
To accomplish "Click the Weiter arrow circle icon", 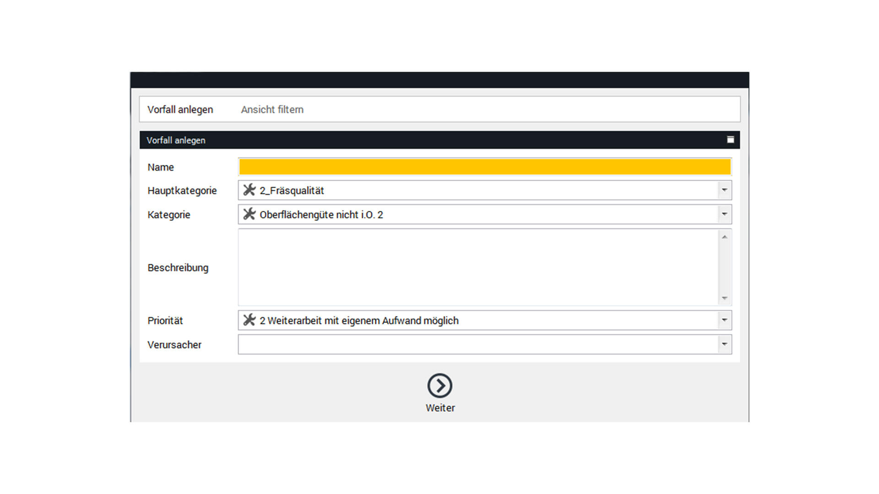I will click(440, 386).
